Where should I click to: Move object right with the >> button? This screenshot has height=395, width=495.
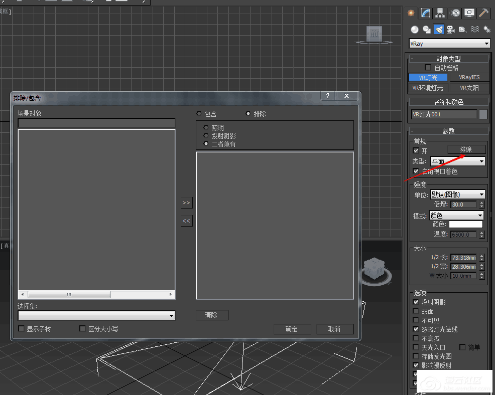click(x=187, y=203)
